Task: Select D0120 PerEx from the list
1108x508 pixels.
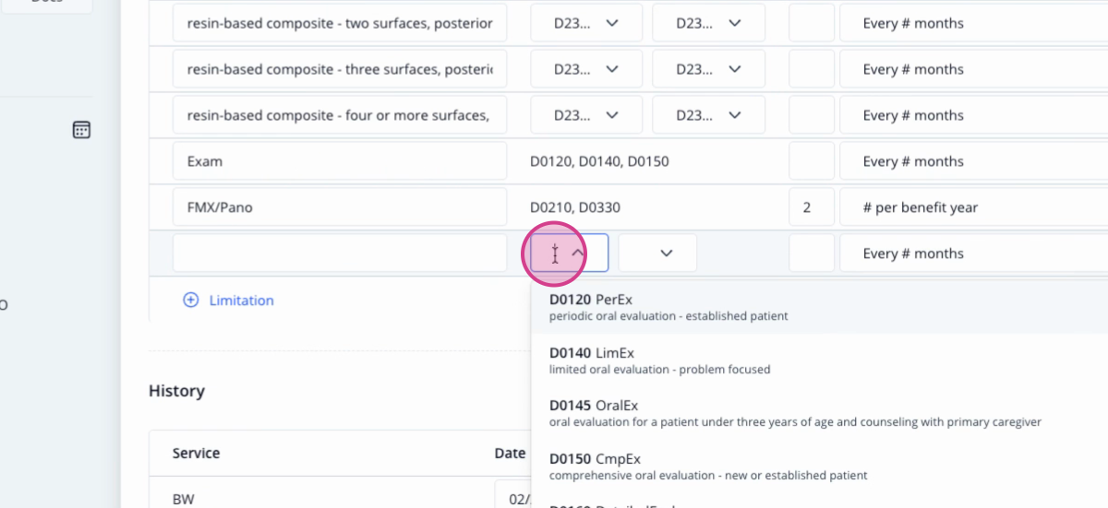Action: (819, 307)
